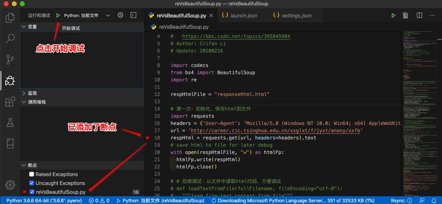The height and width of the screenshot is (204, 442).
Task: Select Python 3.6.6 64-bit interpreter
Action: pos(44,201)
